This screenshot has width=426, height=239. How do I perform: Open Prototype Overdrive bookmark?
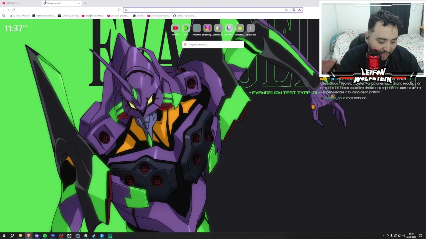pyautogui.click(x=44, y=16)
